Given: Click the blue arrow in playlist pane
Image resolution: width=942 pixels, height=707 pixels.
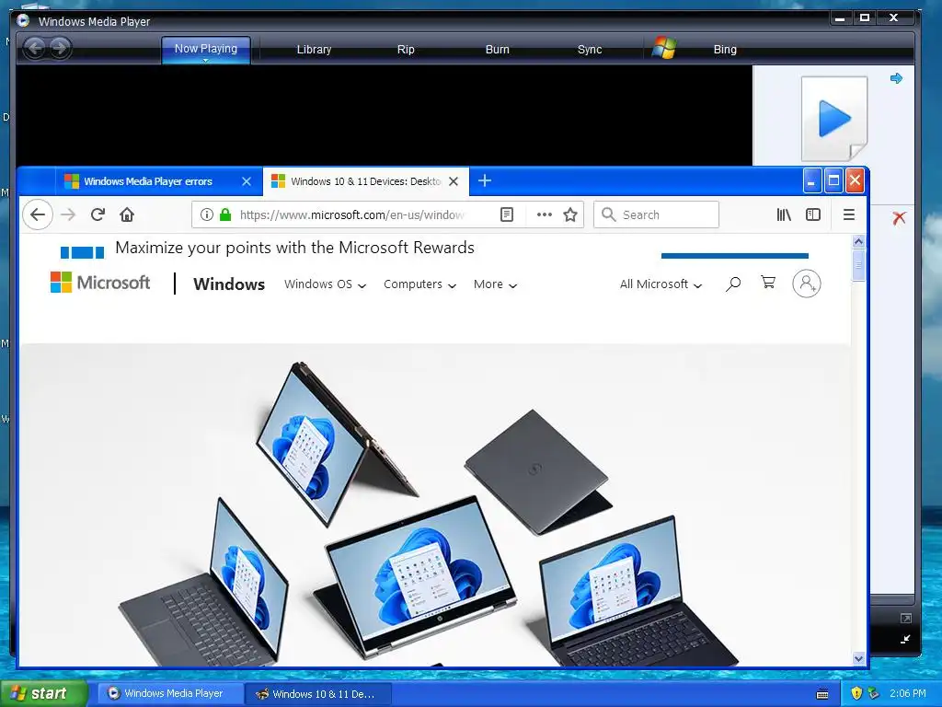Looking at the screenshot, I should click(896, 78).
